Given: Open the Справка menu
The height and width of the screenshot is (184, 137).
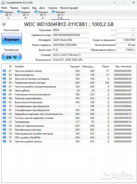Looking at the screenshot, I should [x=52, y=8].
